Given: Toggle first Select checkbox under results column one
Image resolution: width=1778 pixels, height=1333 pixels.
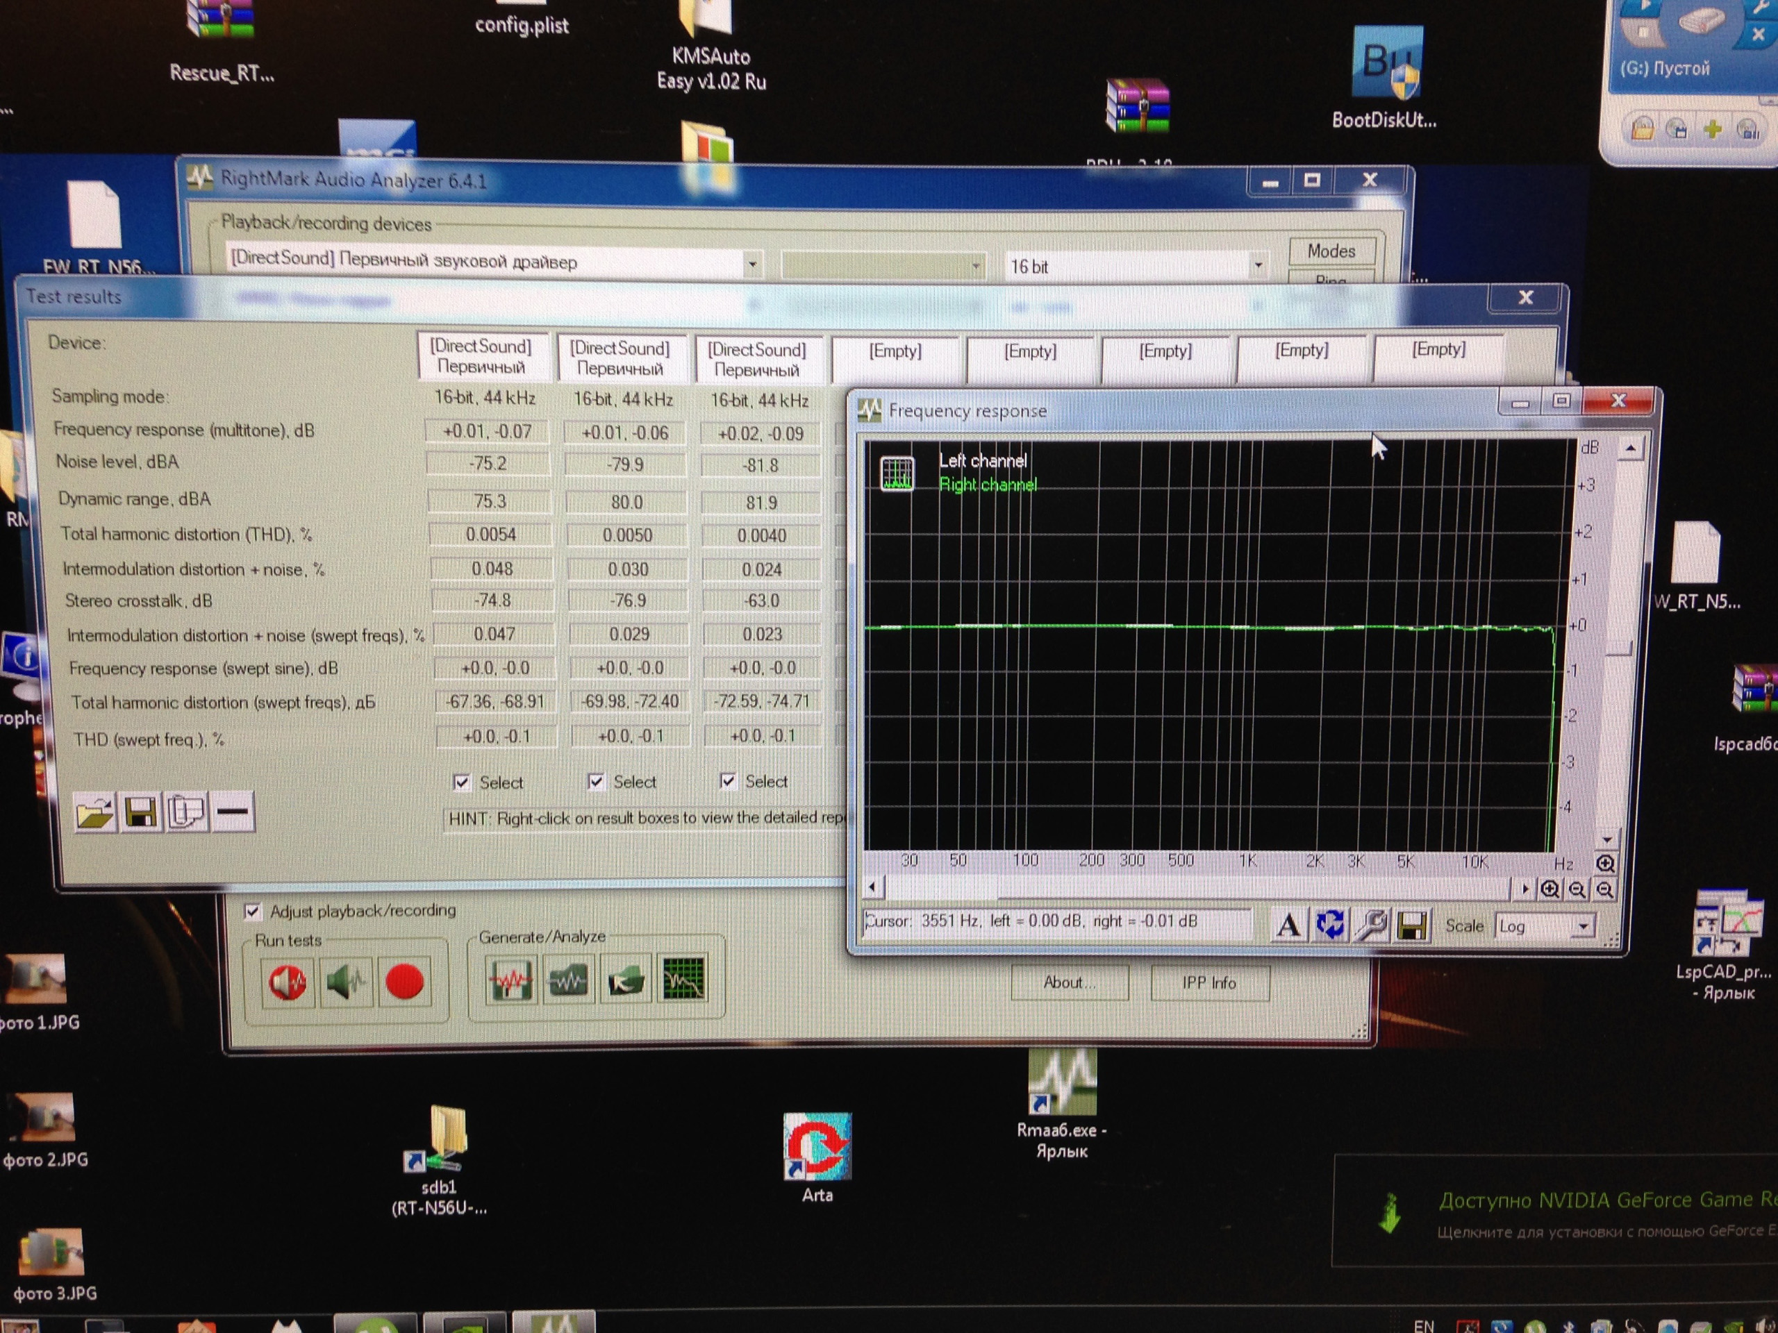Looking at the screenshot, I should (x=462, y=782).
